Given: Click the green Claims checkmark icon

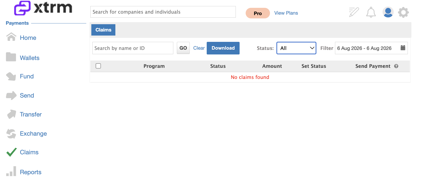Looking at the screenshot, I should tap(11, 152).
